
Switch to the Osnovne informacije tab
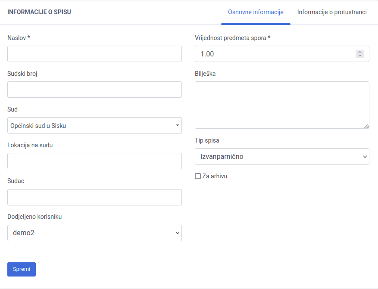(x=256, y=12)
